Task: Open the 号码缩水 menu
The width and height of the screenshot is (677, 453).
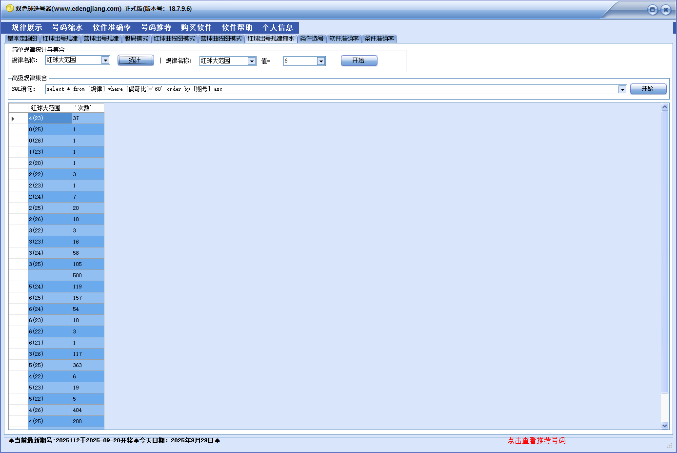Action: click(x=67, y=27)
